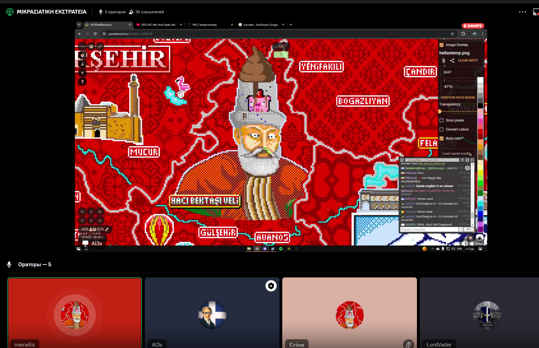Collapse the PixelPlanet menu with the chevron
Viewport: 539px width, 348px height.
point(82,46)
